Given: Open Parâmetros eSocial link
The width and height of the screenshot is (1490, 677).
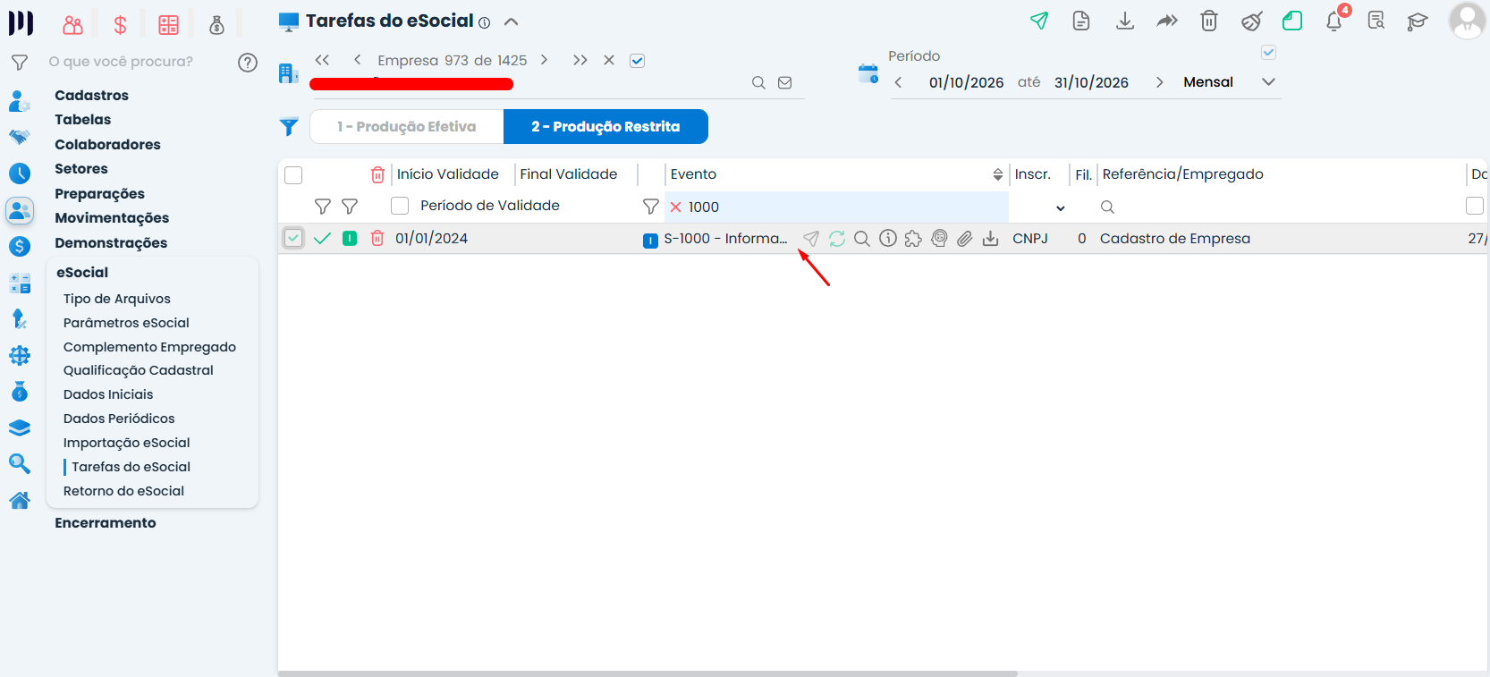Looking at the screenshot, I should click(x=126, y=323).
